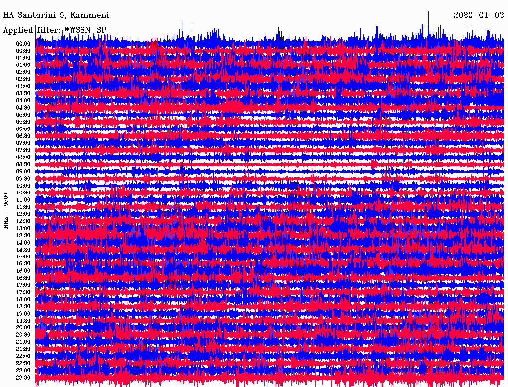Click the date label '2020-01-02'

point(479,15)
